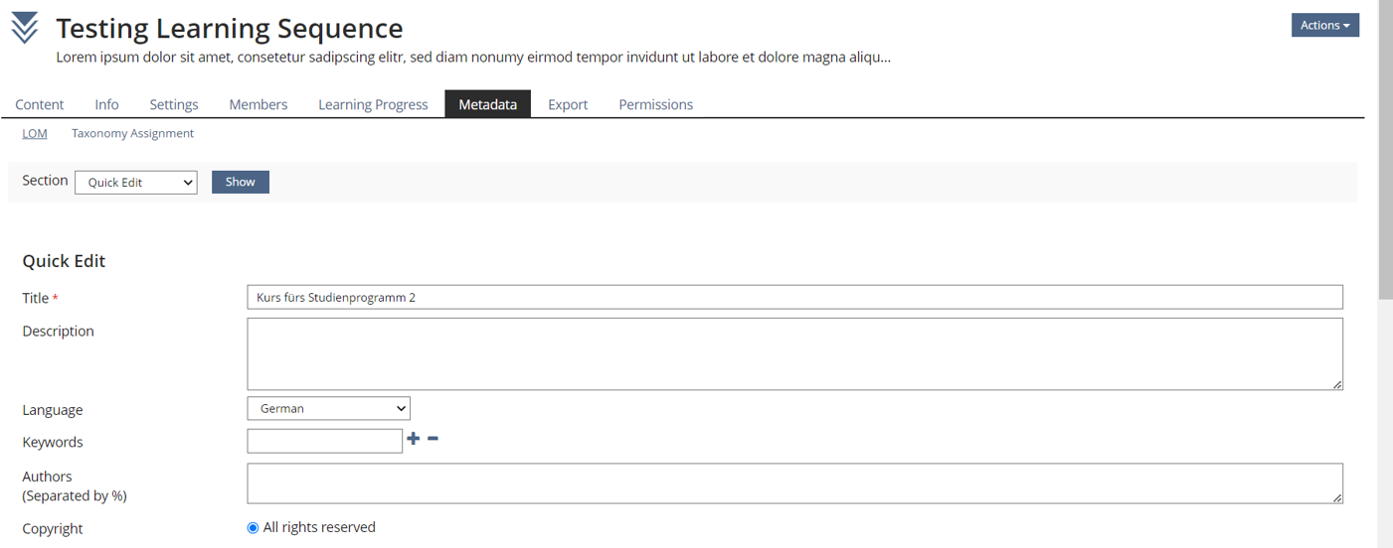Select the All rights reserved radio button
The width and height of the screenshot is (1393, 548).
(x=253, y=528)
